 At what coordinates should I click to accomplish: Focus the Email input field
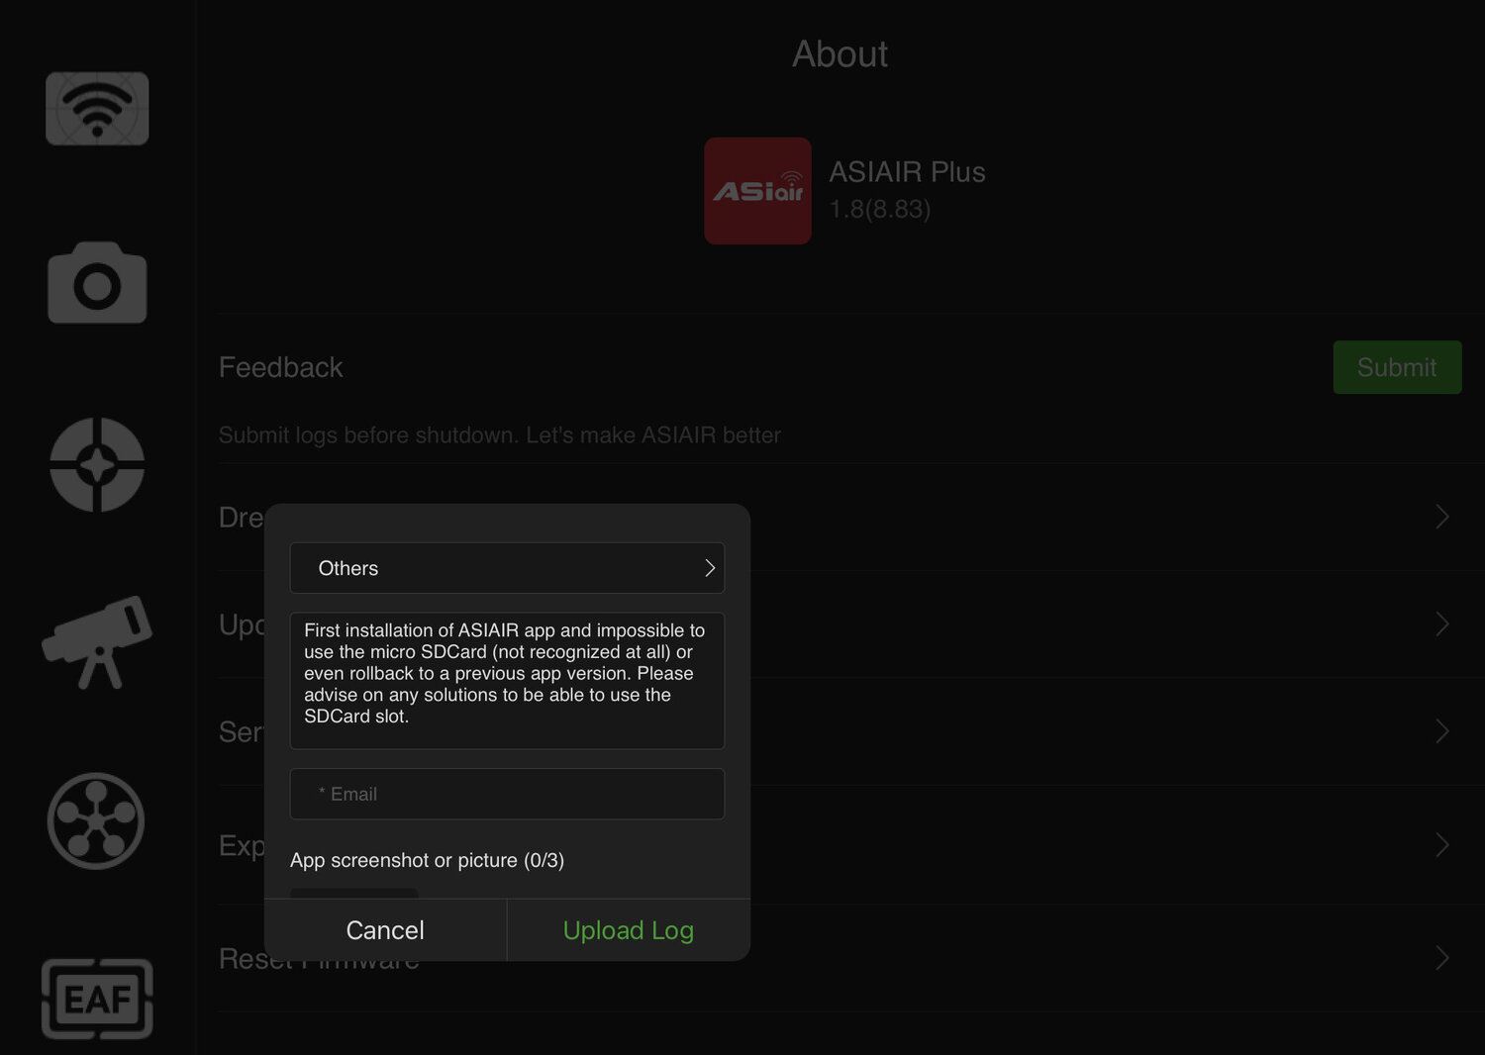coord(507,794)
